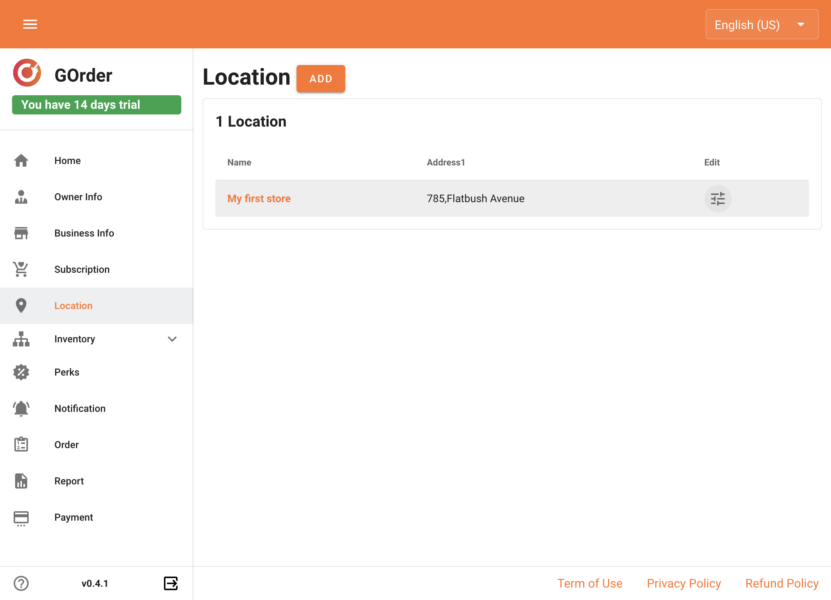Click the Address1 column header
This screenshot has width=831, height=600.
446,162
